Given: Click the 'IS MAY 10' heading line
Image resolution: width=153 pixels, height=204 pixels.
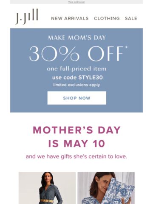Looking at the screenshot, I should 76,144.
